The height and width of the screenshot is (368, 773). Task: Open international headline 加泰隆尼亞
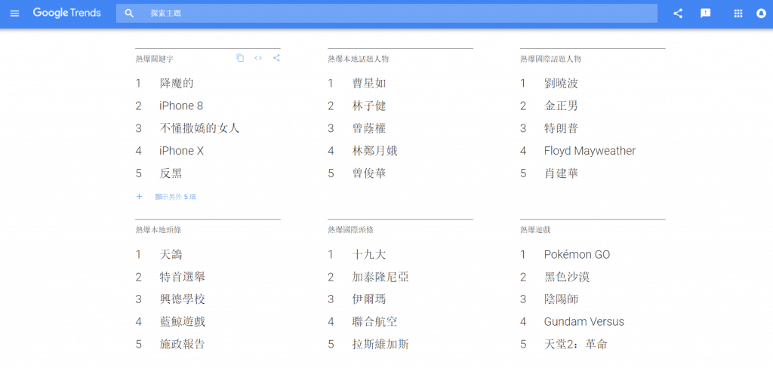tap(380, 277)
